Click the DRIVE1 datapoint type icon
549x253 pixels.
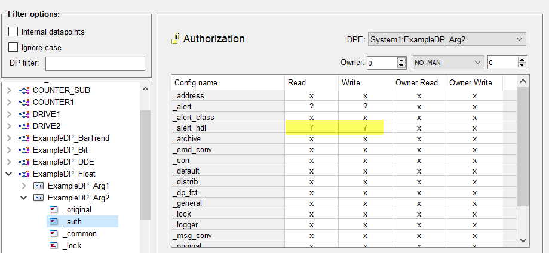(24, 114)
